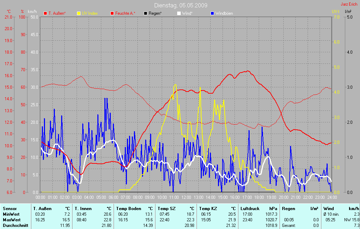The height and width of the screenshot is (229, 360).
Task: Click the Ø 10 min. wind label
Action: click(331, 214)
